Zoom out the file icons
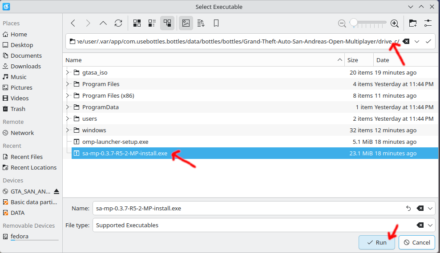 (x=342, y=24)
